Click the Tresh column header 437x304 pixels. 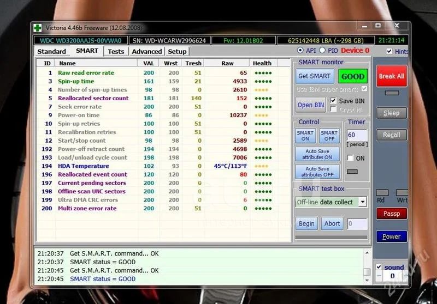pos(193,63)
